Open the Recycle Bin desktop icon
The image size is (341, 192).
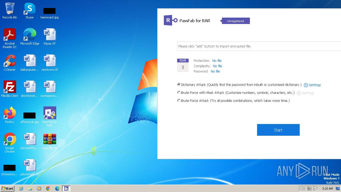click(10, 11)
